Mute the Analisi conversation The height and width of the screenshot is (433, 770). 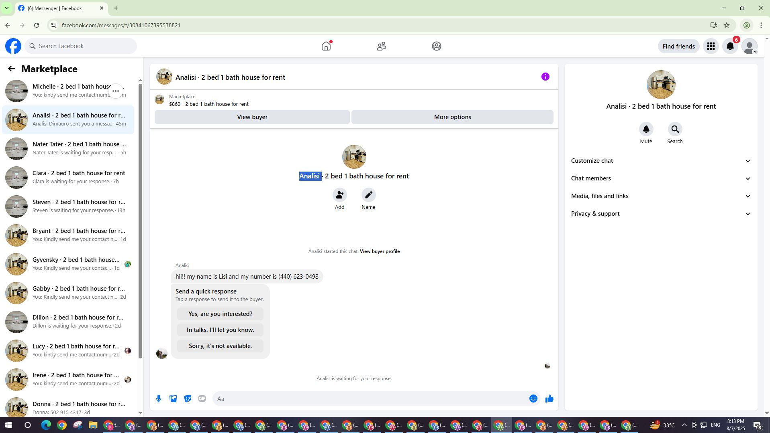[x=646, y=129]
